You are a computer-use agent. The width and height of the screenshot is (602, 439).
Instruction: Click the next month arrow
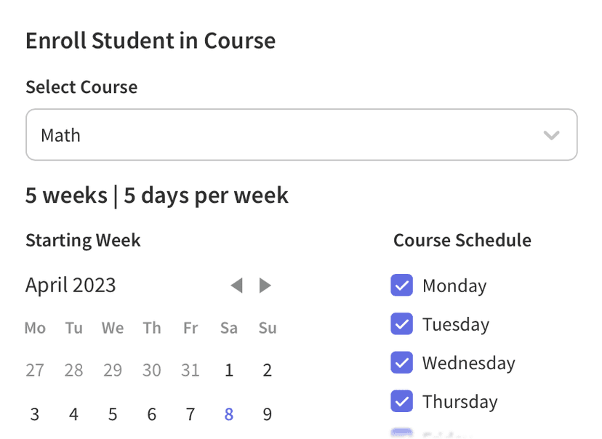(265, 286)
